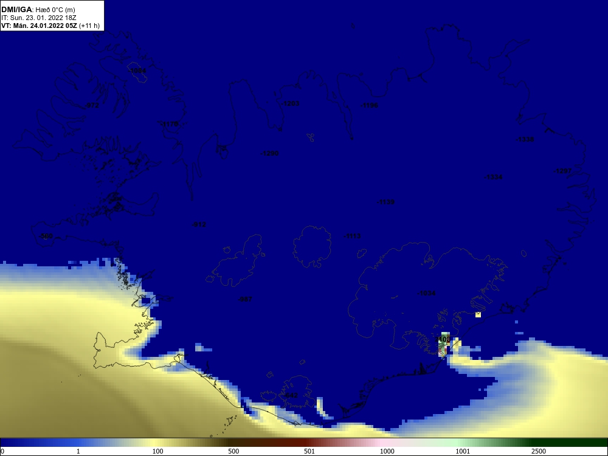608x456 pixels.
Task: Click the legend label '0'
Action: coord(2,451)
